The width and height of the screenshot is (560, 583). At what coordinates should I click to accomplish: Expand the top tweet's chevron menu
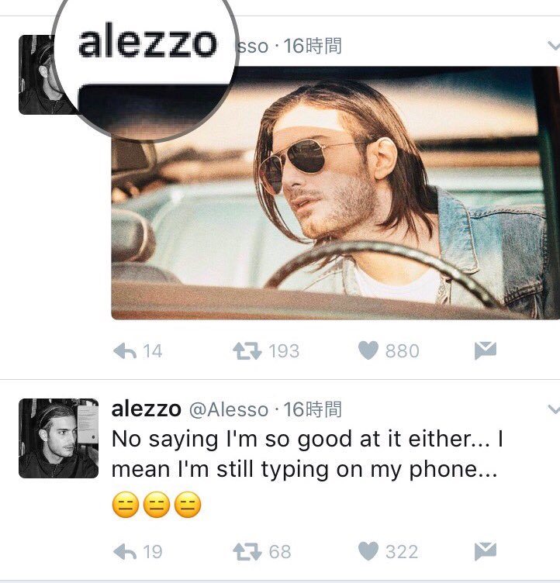554,46
